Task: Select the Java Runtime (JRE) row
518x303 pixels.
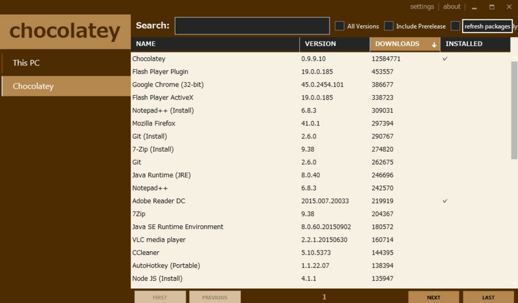Action: (x=321, y=175)
